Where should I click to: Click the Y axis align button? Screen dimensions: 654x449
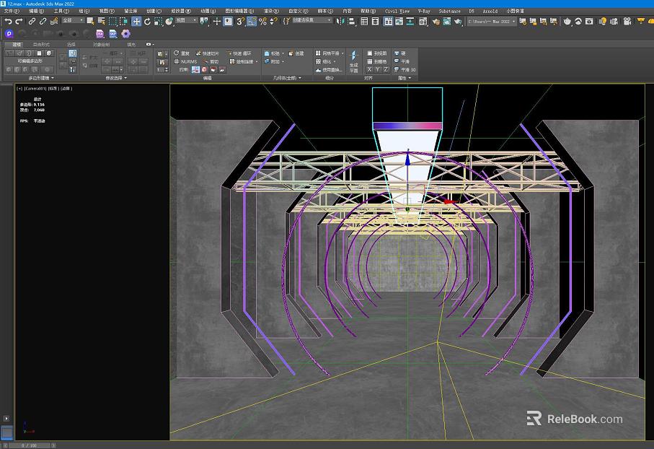[377, 70]
